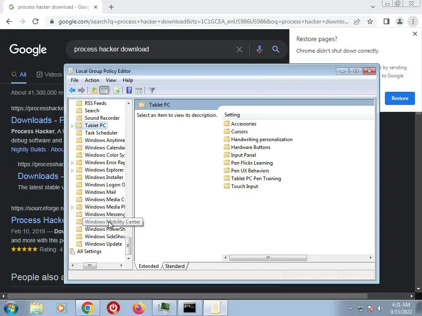Click the Chrome reload page icon
Image resolution: width=422 pixels, height=316 pixels.
(35, 21)
